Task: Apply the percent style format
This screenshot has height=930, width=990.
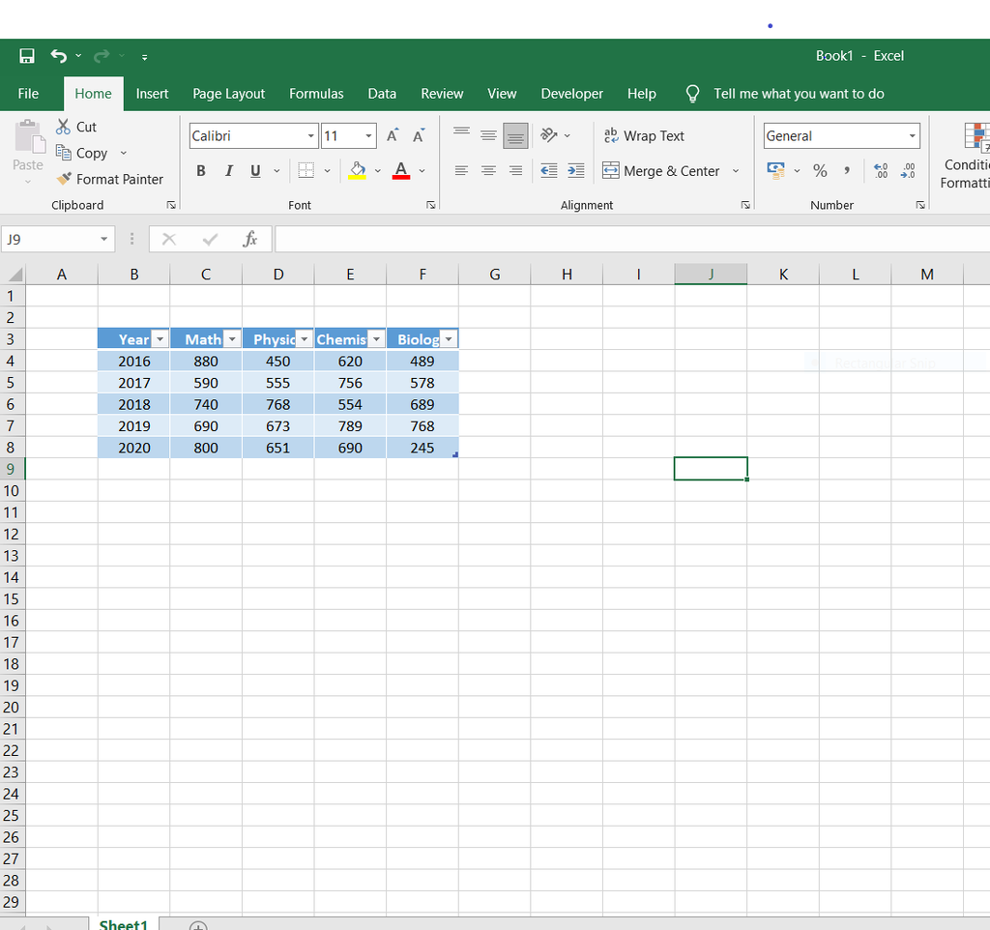Action: point(820,171)
